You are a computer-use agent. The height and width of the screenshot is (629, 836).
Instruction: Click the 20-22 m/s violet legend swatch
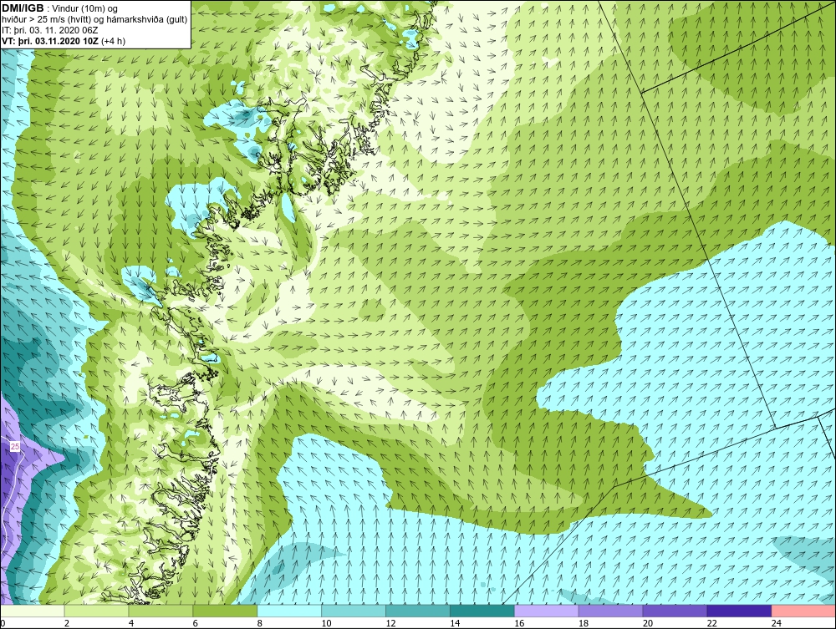tap(675, 611)
